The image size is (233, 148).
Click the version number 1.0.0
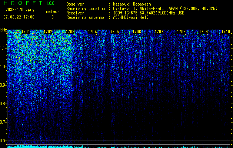50,3
